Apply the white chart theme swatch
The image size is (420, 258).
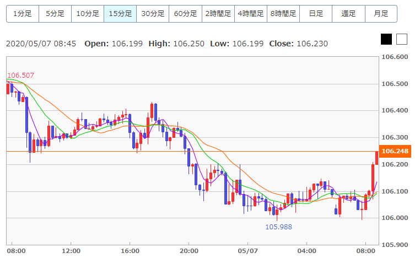(x=402, y=39)
